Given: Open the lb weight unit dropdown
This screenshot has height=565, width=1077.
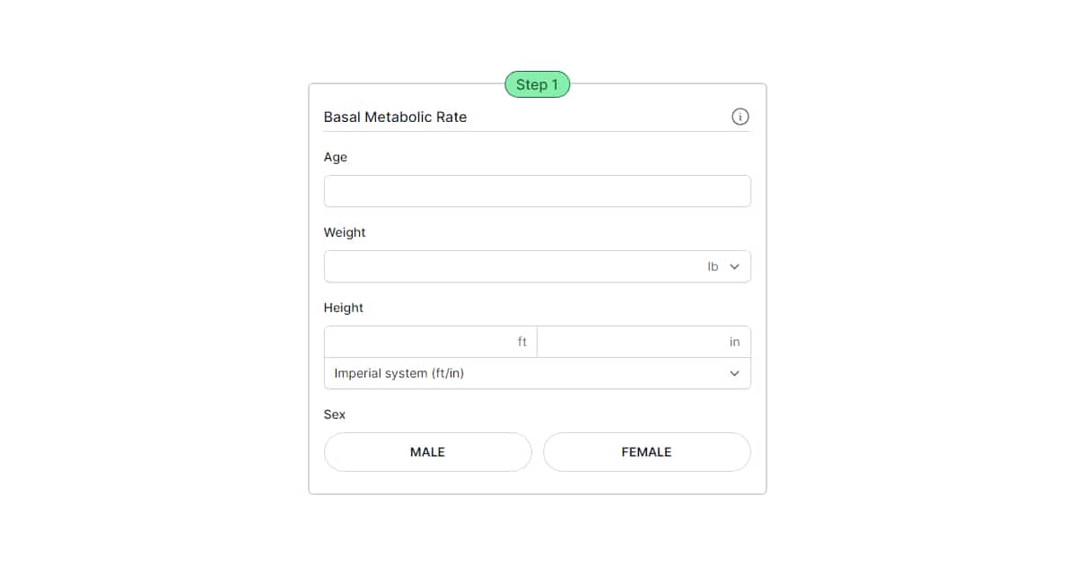Looking at the screenshot, I should (x=723, y=266).
